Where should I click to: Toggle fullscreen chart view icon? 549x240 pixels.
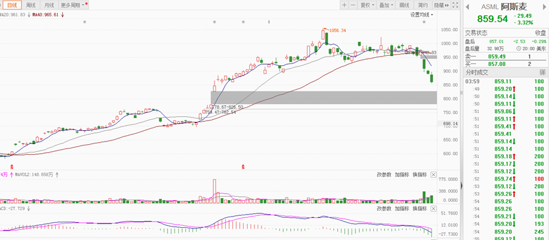455,5
